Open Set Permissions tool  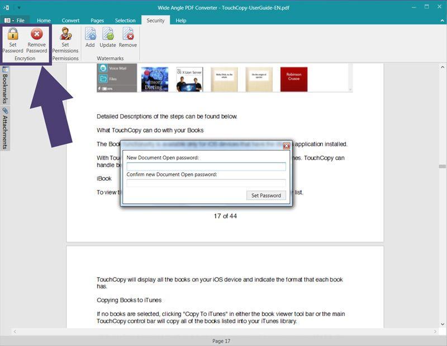click(x=65, y=35)
